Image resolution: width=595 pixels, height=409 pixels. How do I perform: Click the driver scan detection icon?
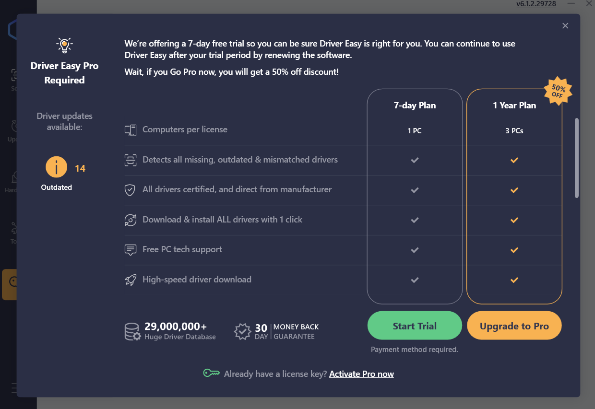[131, 160]
